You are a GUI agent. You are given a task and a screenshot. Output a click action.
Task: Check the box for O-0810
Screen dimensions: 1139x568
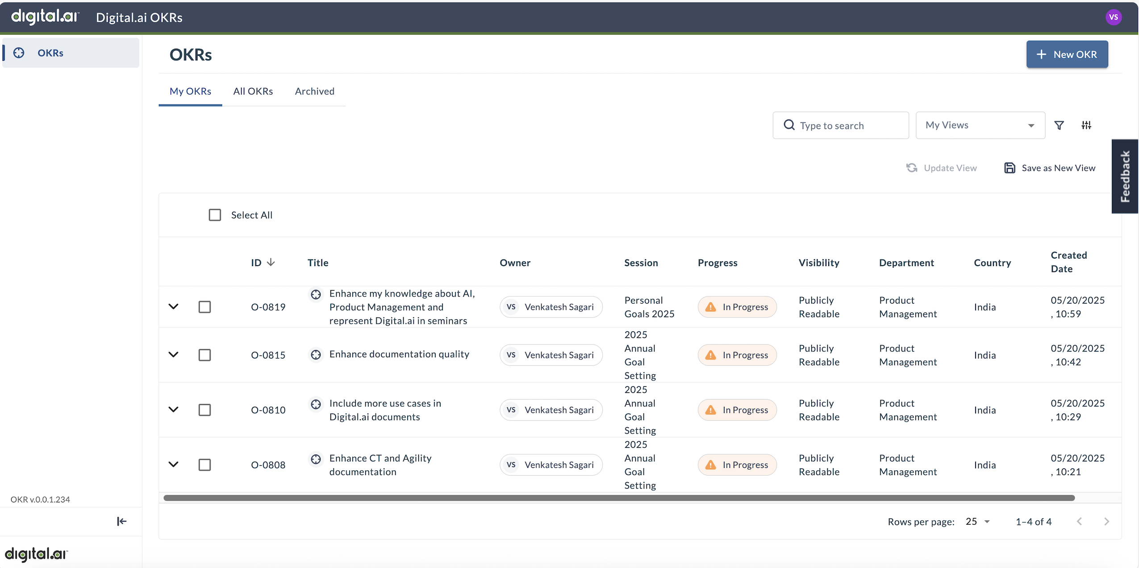(204, 410)
